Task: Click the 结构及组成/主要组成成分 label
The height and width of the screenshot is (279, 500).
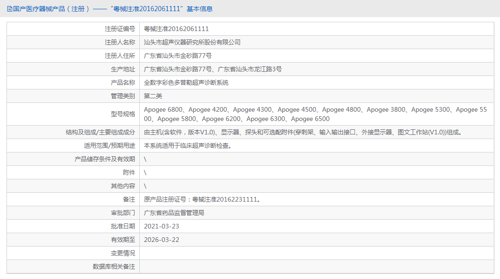Action: (100, 132)
